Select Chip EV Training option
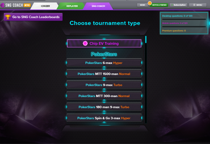This screenshot has height=144, width=210. click(104, 43)
